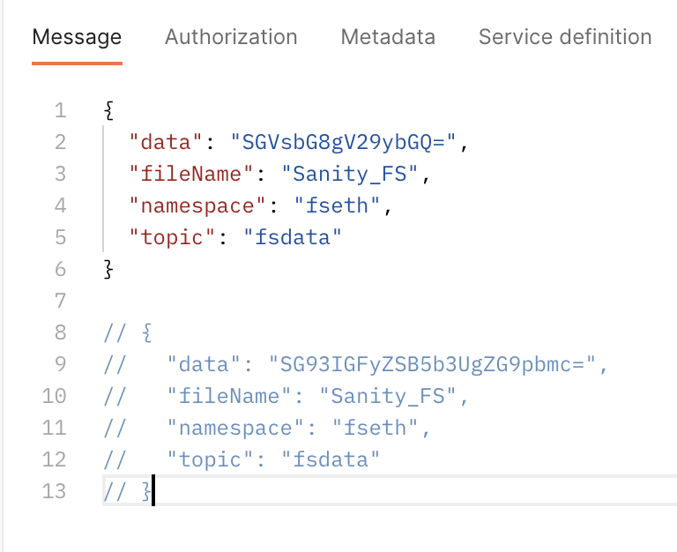
Task: Open the Authorization tab
Action: pyautogui.click(x=231, y=38)
